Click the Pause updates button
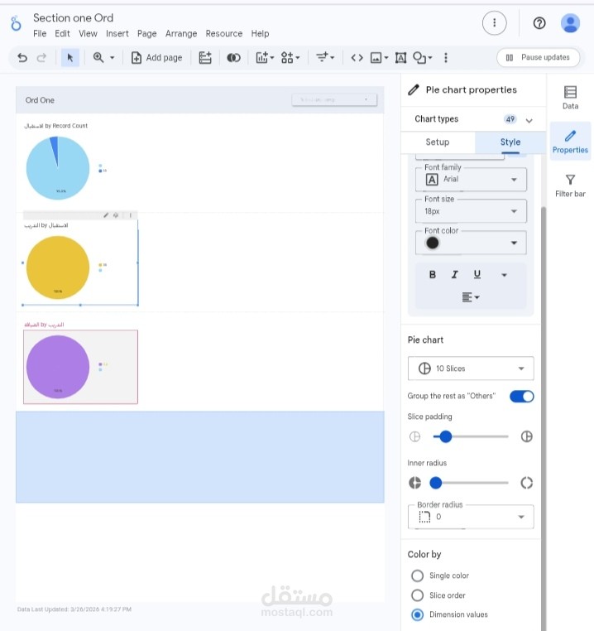Image resolution: width=594 pixels, height=631 pixels. point(538,57)
